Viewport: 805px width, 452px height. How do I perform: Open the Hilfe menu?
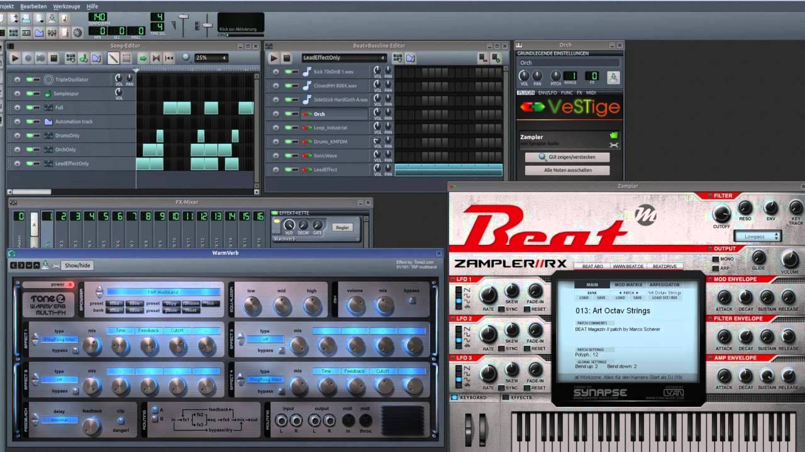pyautogui.click(x=92, y=6)
